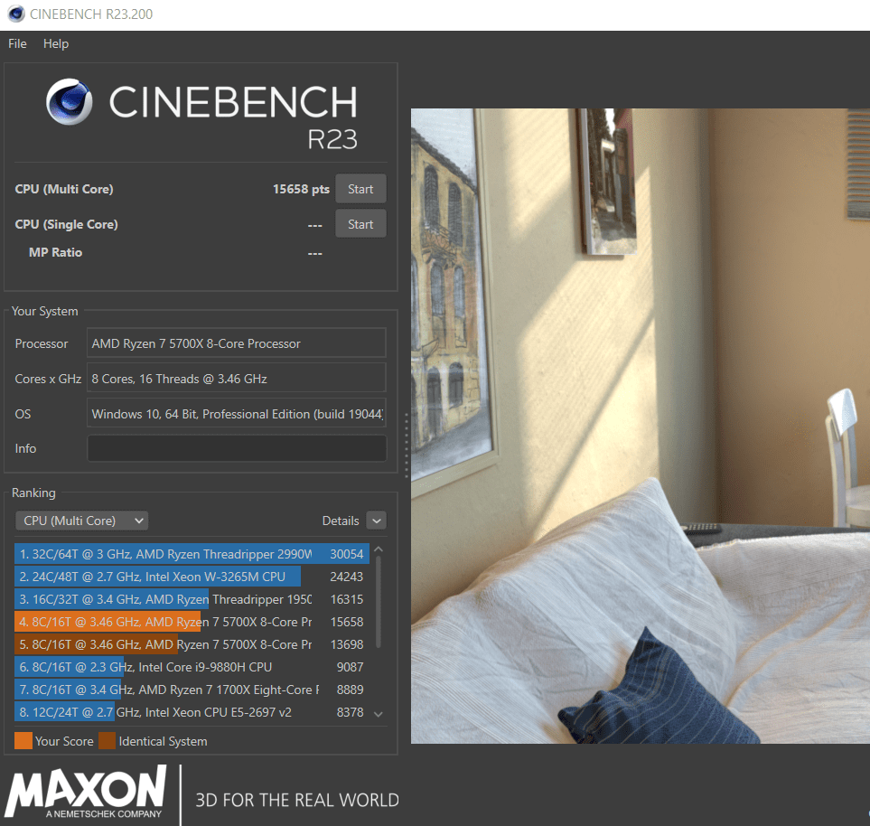Screen dimensions: 870x826
Task: Open the File menu
Action: 17,44
